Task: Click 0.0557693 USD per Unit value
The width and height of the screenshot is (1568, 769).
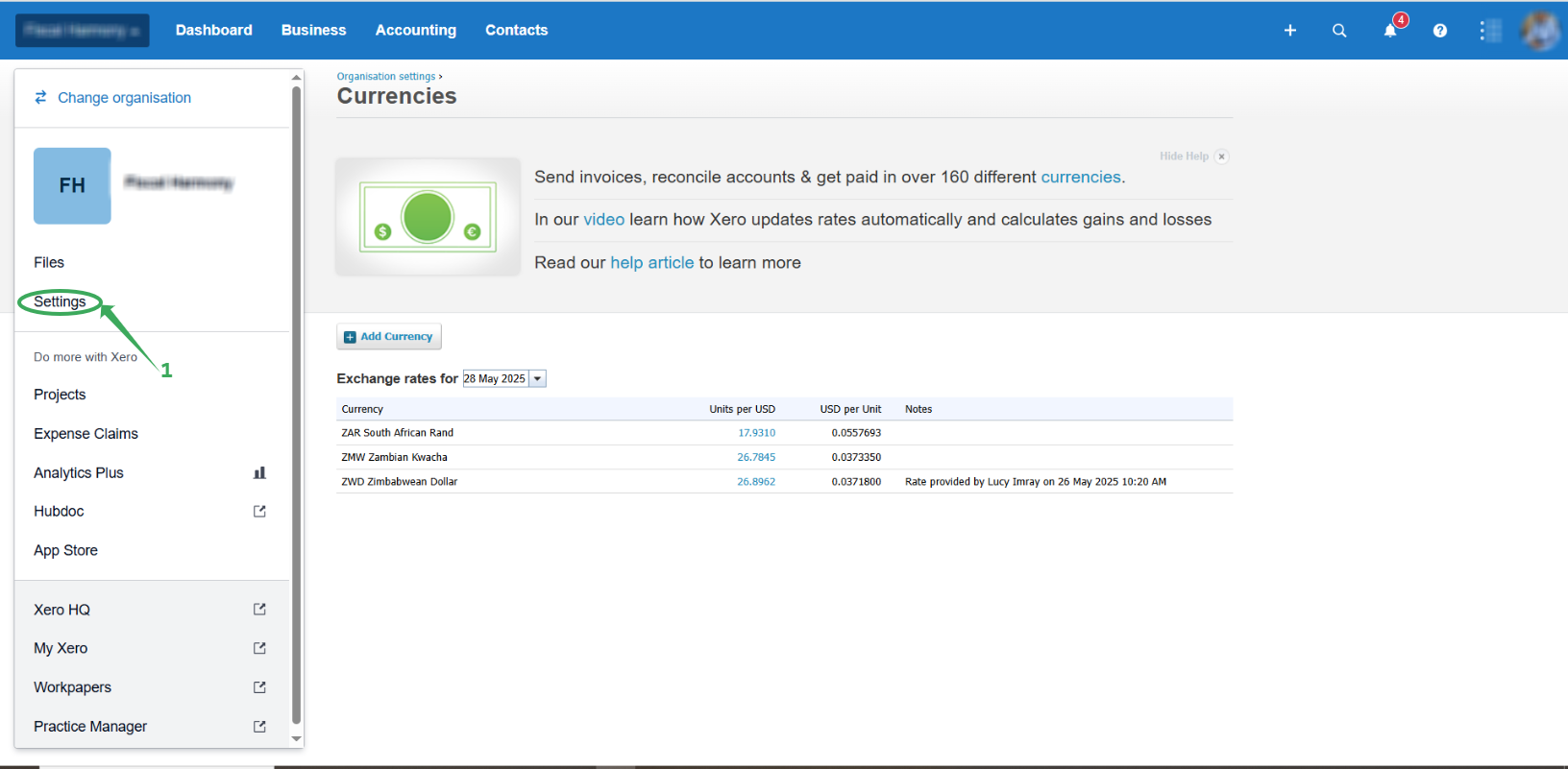Action: pyautogui.click(x=856, y=433)
